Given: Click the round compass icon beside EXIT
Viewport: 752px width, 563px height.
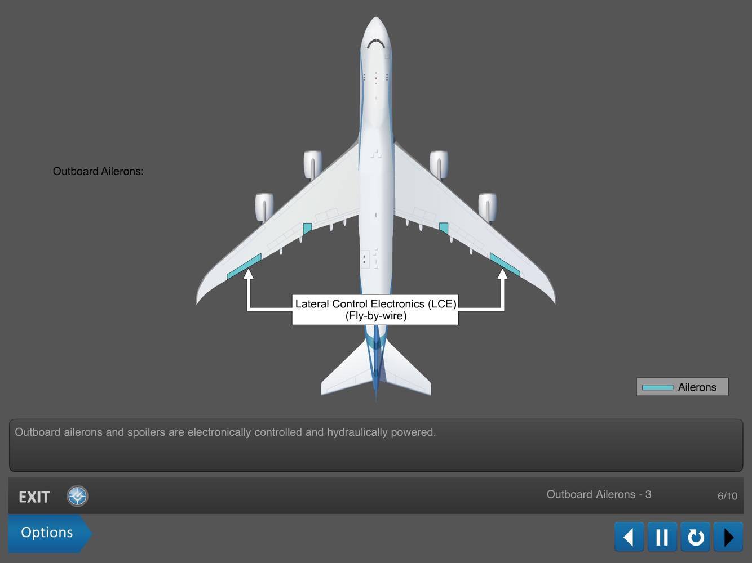Looking at the screenshot, I should coord(77,496).
